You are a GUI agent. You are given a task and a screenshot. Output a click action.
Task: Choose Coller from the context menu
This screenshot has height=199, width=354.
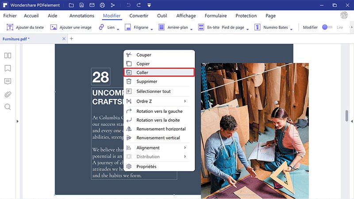(x=159, y=73)
